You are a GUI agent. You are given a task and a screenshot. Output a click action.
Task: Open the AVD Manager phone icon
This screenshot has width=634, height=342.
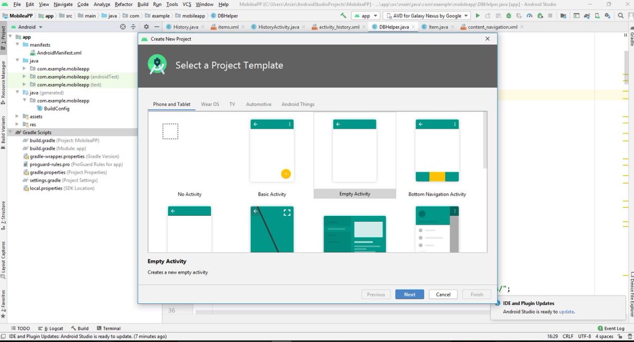pos(597,16)
